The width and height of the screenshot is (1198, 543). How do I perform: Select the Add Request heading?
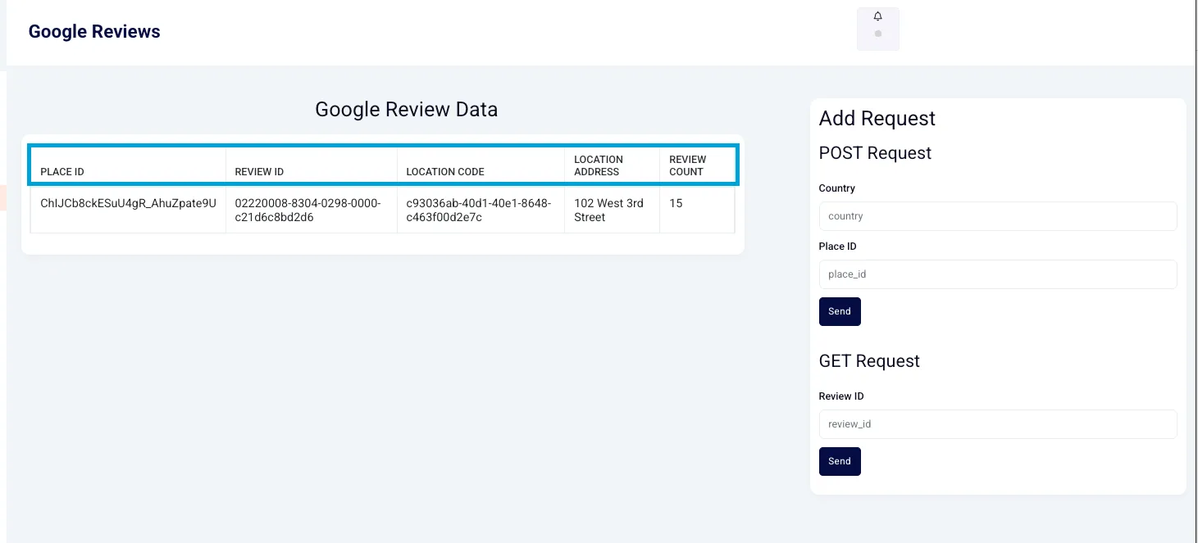(x=877, y=119)
